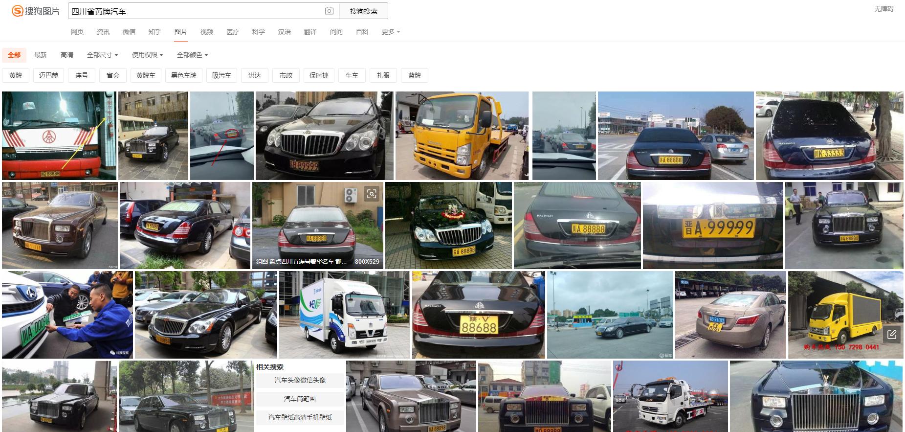
Task: Switch to the 视频 video tab
Action: (206, 32)
